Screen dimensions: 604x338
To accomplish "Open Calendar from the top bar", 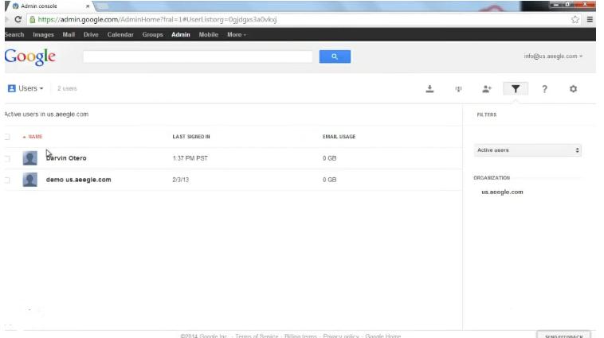I will click(x=120, y=35).
